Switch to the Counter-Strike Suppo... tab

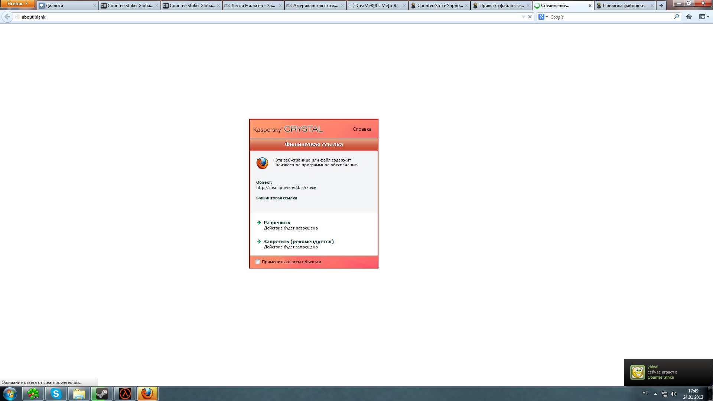click(439, 6)
